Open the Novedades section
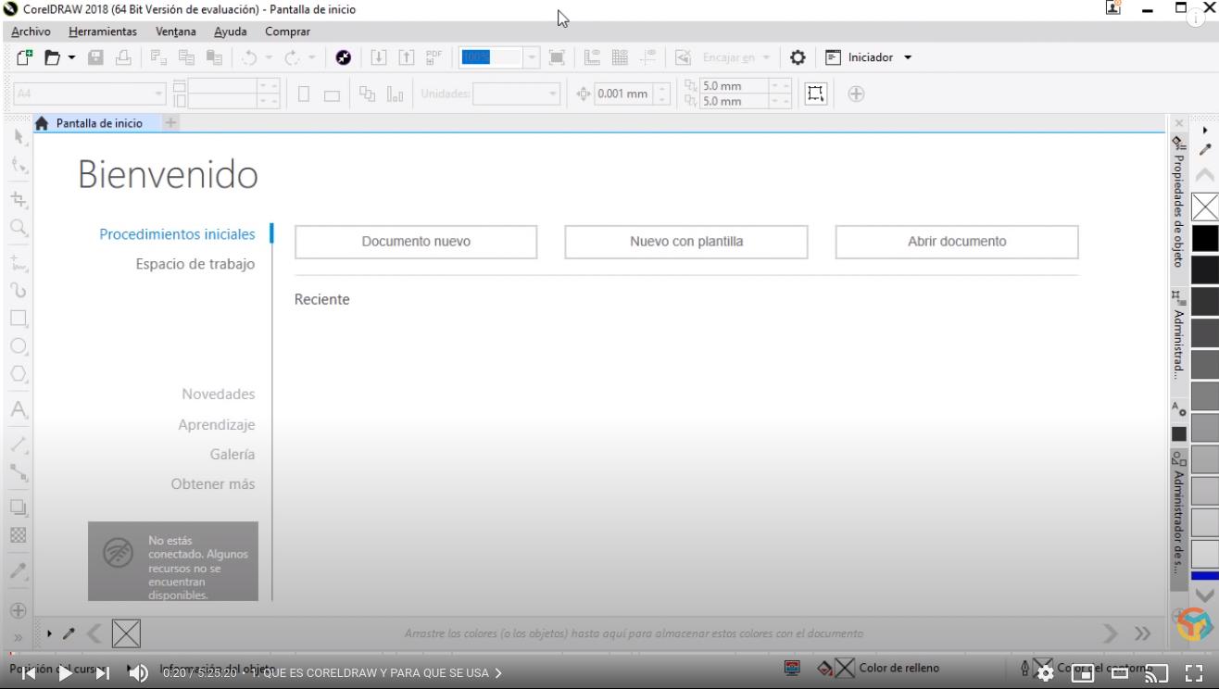Screen dimensions: 1219x689 pyautogui.click(x=219, y=395)
